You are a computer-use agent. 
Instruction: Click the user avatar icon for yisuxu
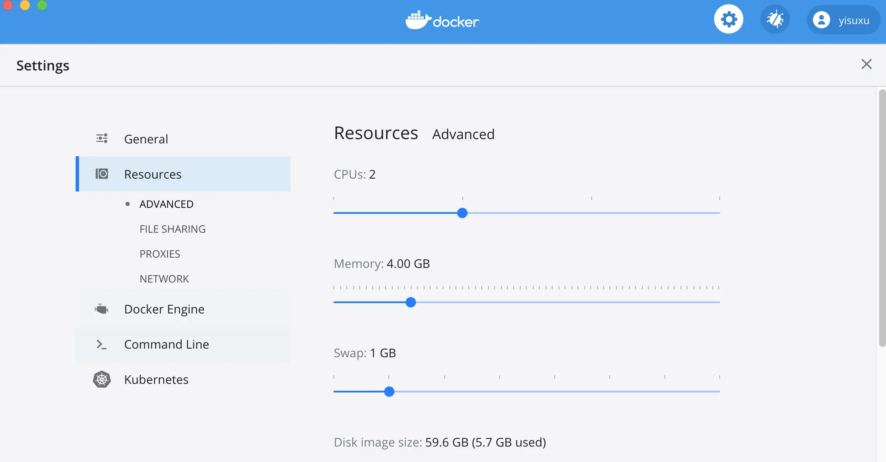[821, 20]
